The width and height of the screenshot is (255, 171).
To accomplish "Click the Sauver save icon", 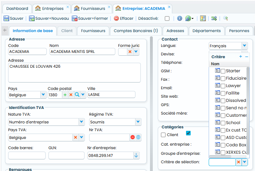I will coord(6,18).
